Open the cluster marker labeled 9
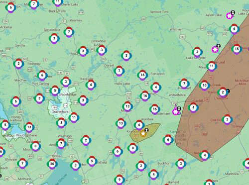Viewport: 249px width, 185px height. tap(120, 180)
